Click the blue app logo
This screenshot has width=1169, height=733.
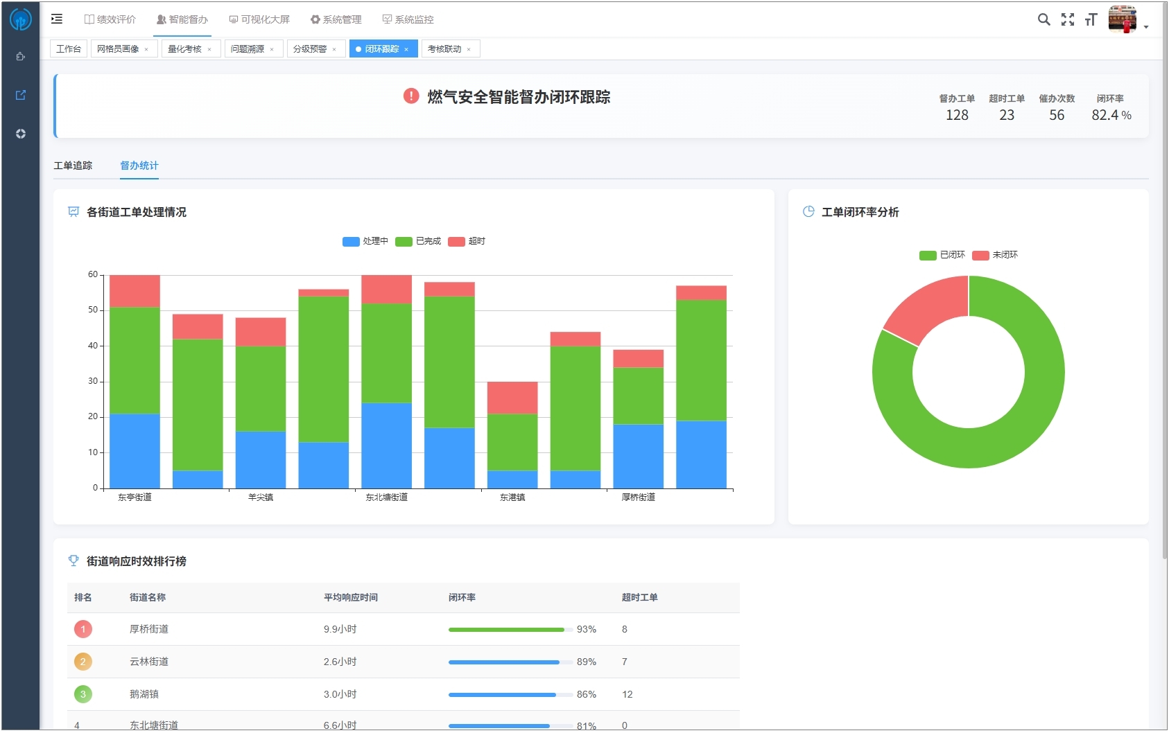point(21,19)
